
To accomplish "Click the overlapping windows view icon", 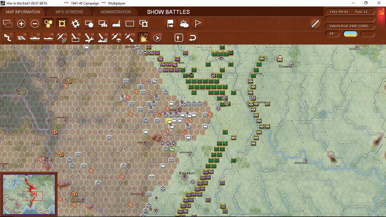I will point(8,23).
